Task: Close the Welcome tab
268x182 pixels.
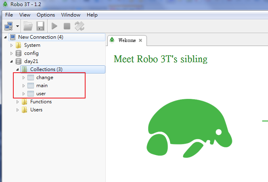Action: tap(140, 40)
